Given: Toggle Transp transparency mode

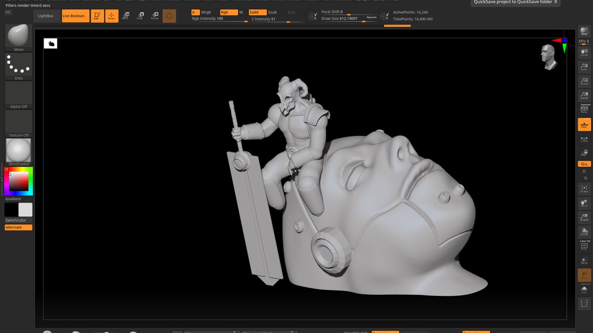Looking at the screenshot, I should (x=584, y=261).
